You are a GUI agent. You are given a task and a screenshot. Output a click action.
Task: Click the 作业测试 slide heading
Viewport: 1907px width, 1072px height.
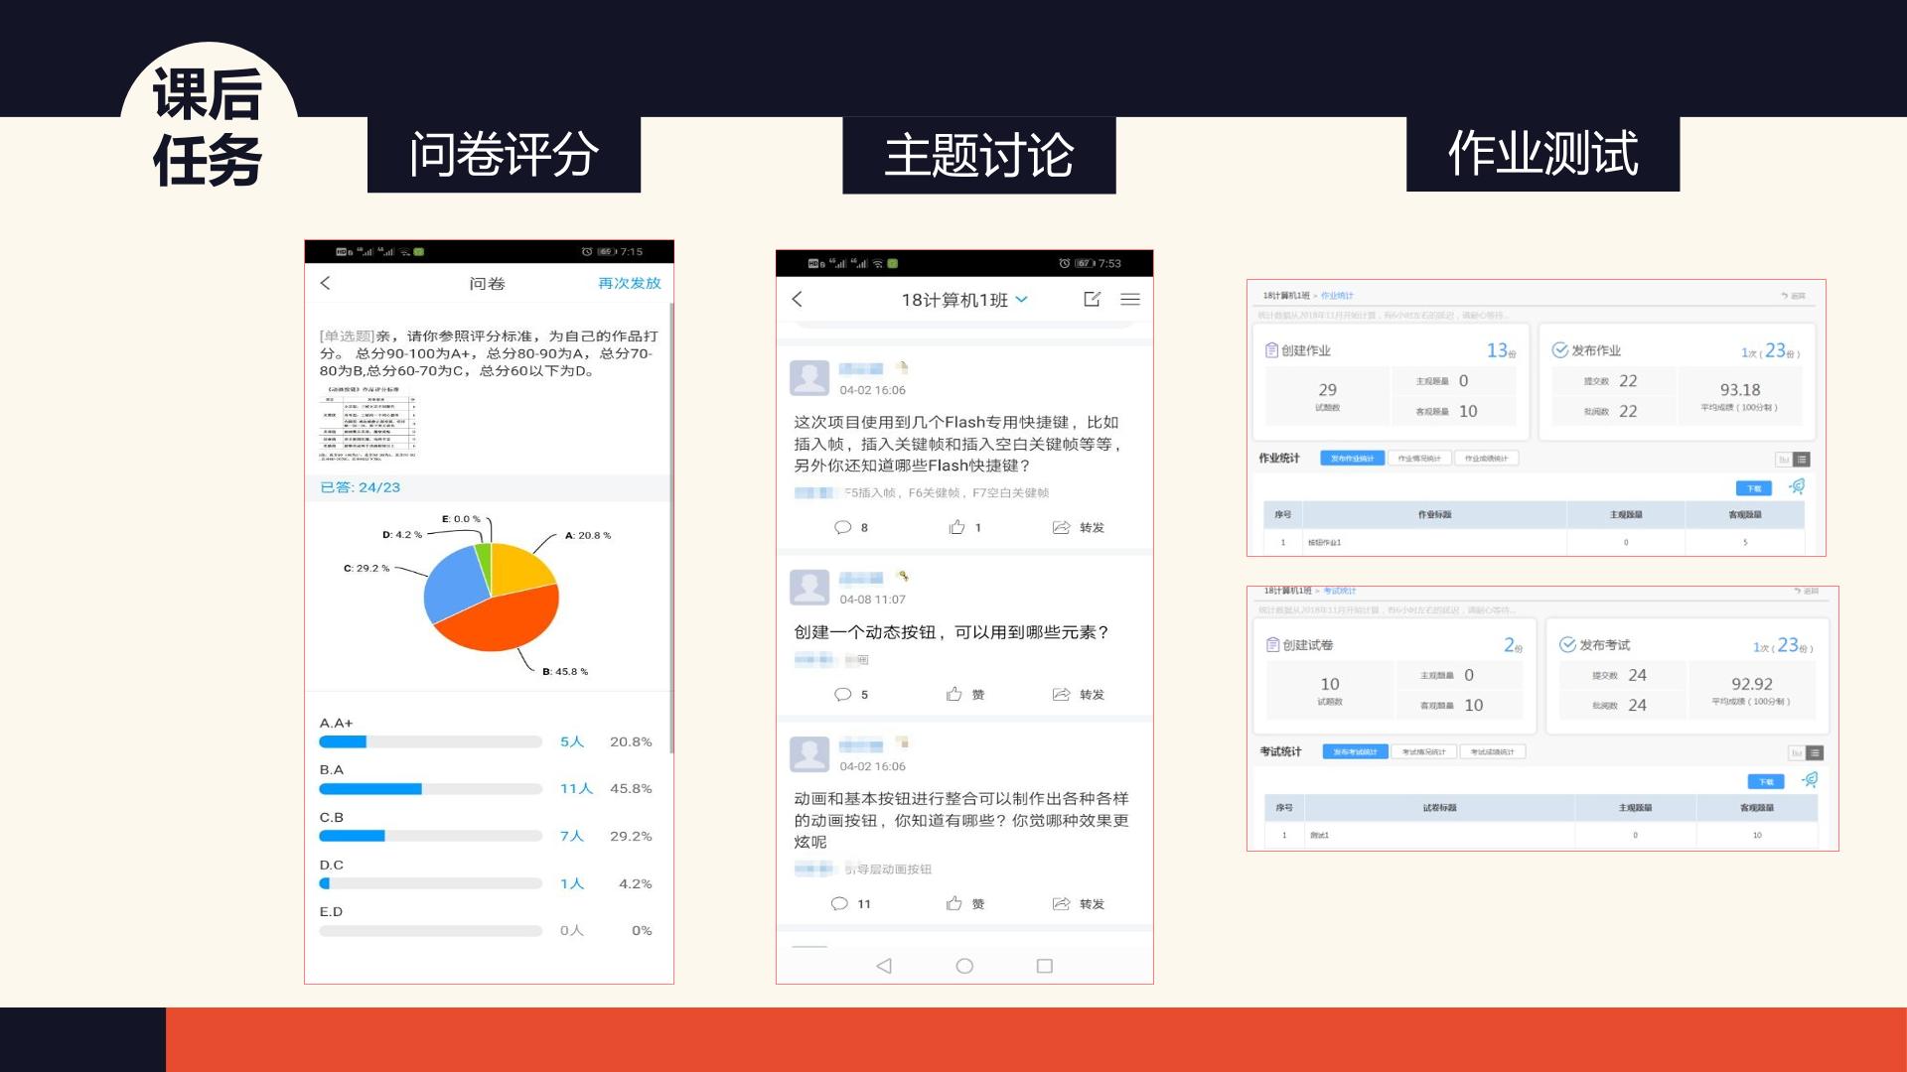click(x=1542, y=154)
